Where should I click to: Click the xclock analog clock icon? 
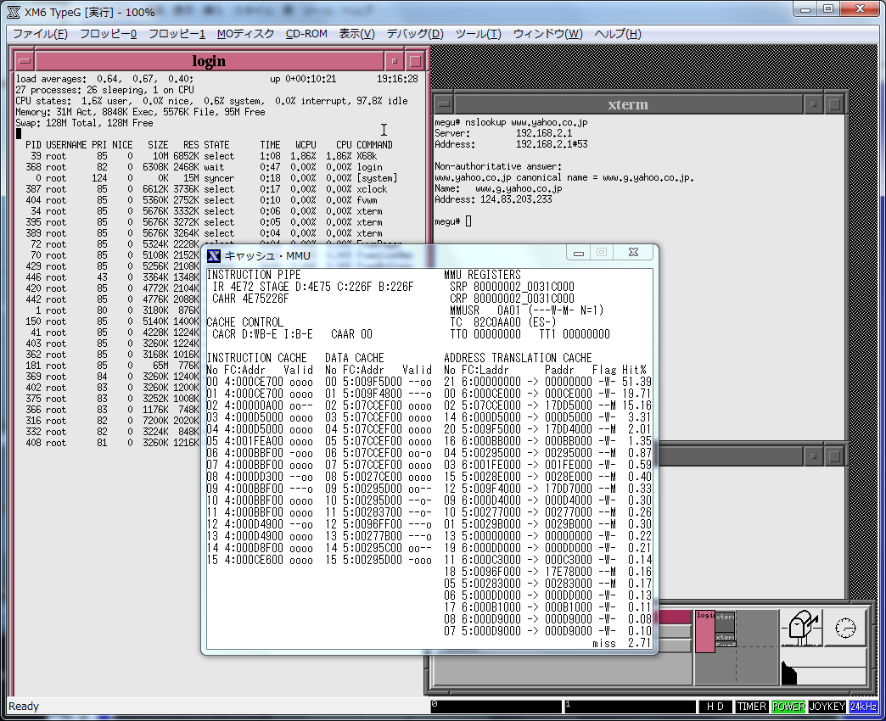(845, 629)
